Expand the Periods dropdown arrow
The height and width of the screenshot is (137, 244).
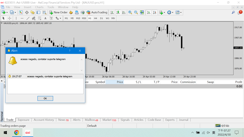pos(173,12)
